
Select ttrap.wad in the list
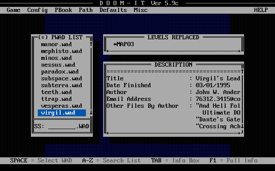(x=62, y=99)
